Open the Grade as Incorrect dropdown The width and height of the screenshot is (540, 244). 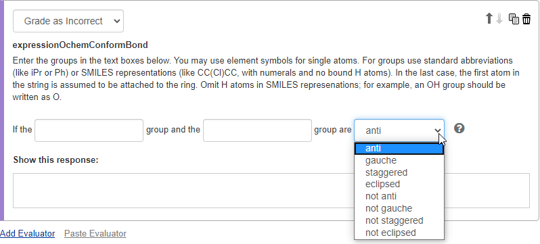(x=68, y=21)
